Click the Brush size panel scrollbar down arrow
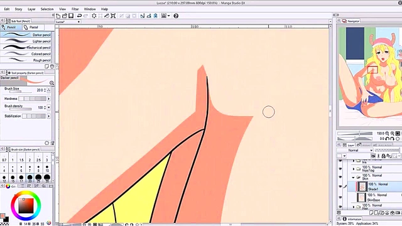402x226 pixels. [x=53, y=181]
